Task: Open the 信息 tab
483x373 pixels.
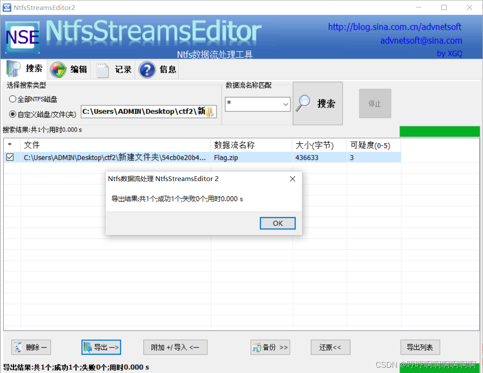Action: 158,69
